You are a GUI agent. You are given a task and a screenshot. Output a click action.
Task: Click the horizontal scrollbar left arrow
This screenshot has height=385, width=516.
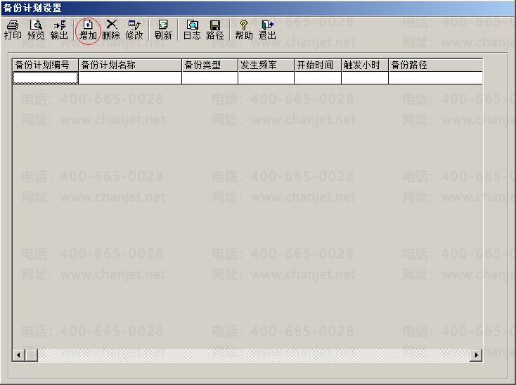pyautogui.click(x=19, y=355)
